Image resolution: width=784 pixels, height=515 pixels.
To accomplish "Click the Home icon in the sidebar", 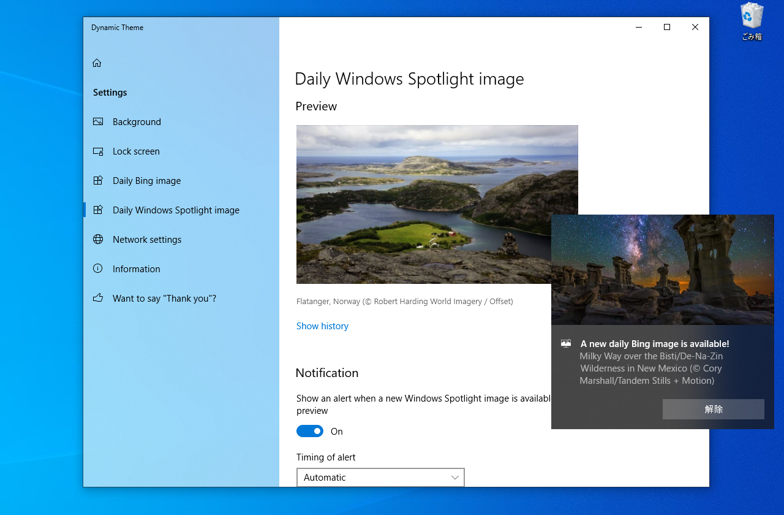I will (97, 63).
